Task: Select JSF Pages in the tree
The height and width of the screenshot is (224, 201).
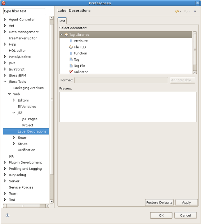Action: tap(29, 119)
